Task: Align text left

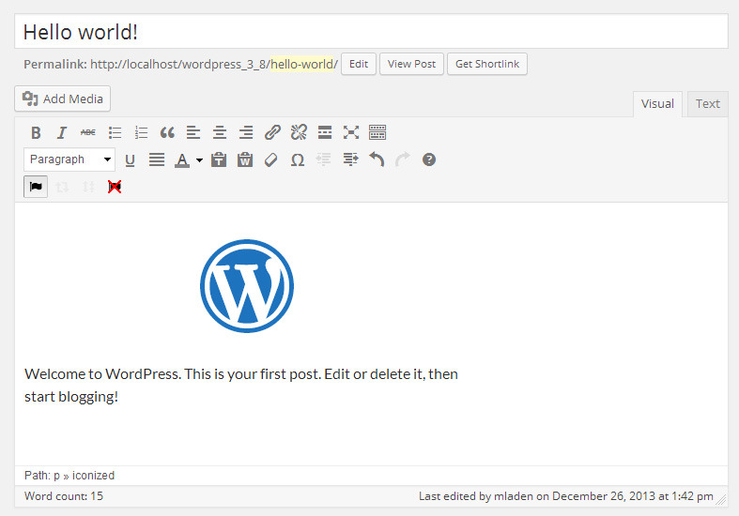Action: (193, 133)
